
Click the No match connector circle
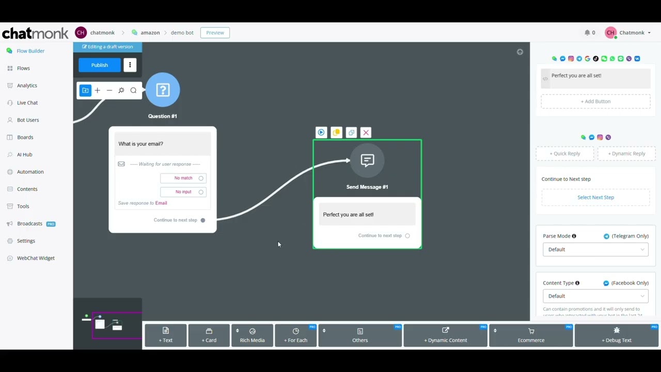[201, 178]
